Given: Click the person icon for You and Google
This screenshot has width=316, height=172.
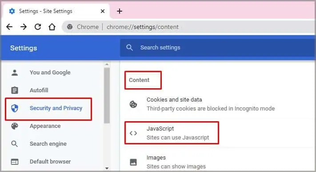Looking at the screenshot, I should click(x=15, y=73).
